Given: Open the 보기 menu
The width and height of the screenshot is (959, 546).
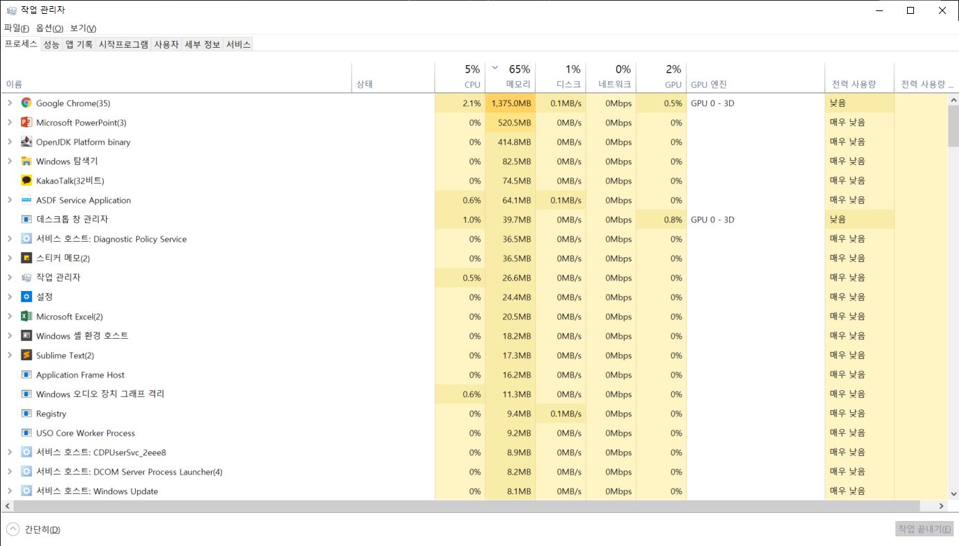Looking at the screenshot, I should 83,28.
